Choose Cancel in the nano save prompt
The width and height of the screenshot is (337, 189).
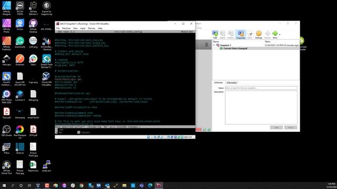click(84, 132)
